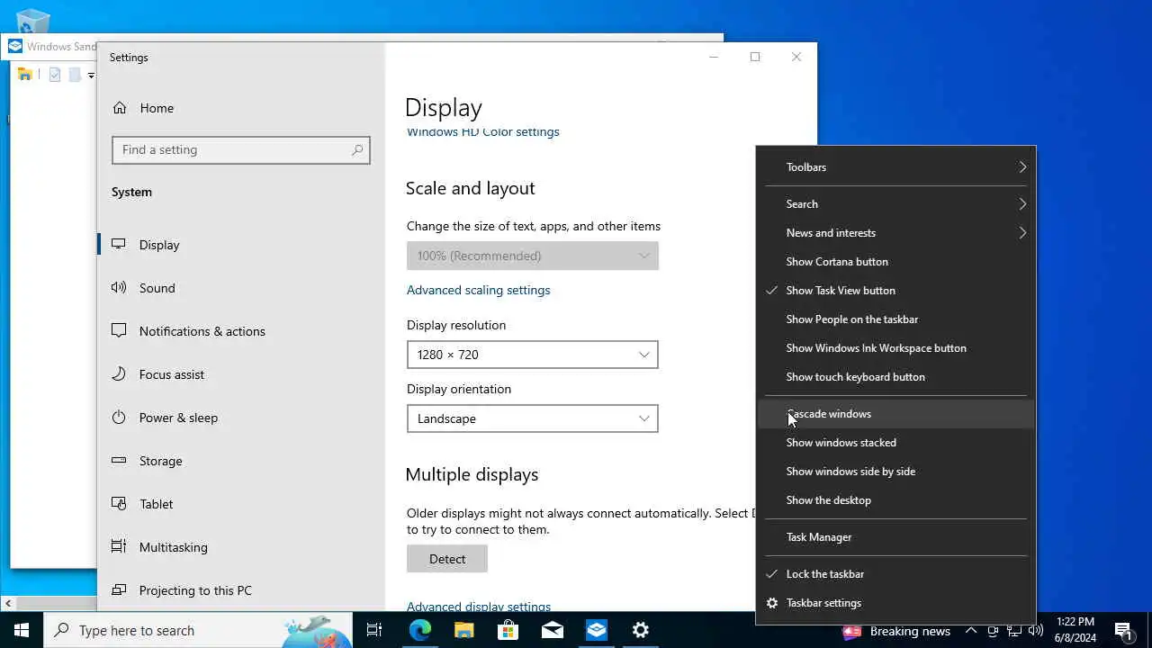This screenshot has height=648, width=1152.
Task: Click the blank document icon in Sandbox toolbar
Action: coord(75,75)
